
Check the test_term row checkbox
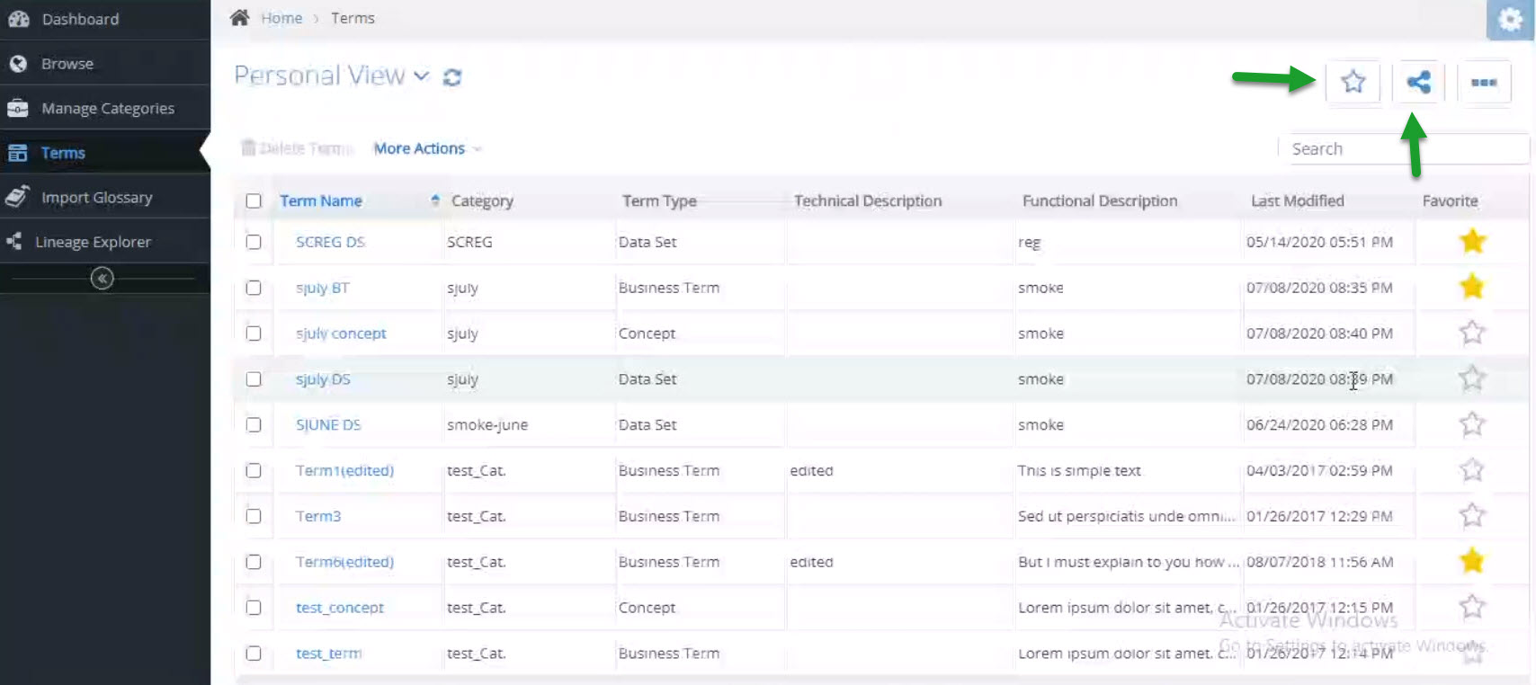tap(254, 654)
